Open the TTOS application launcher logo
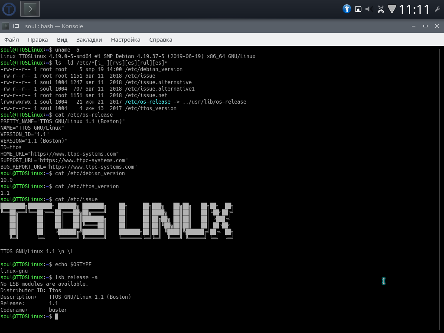This screenshot has width=444, height=333. 9,9
